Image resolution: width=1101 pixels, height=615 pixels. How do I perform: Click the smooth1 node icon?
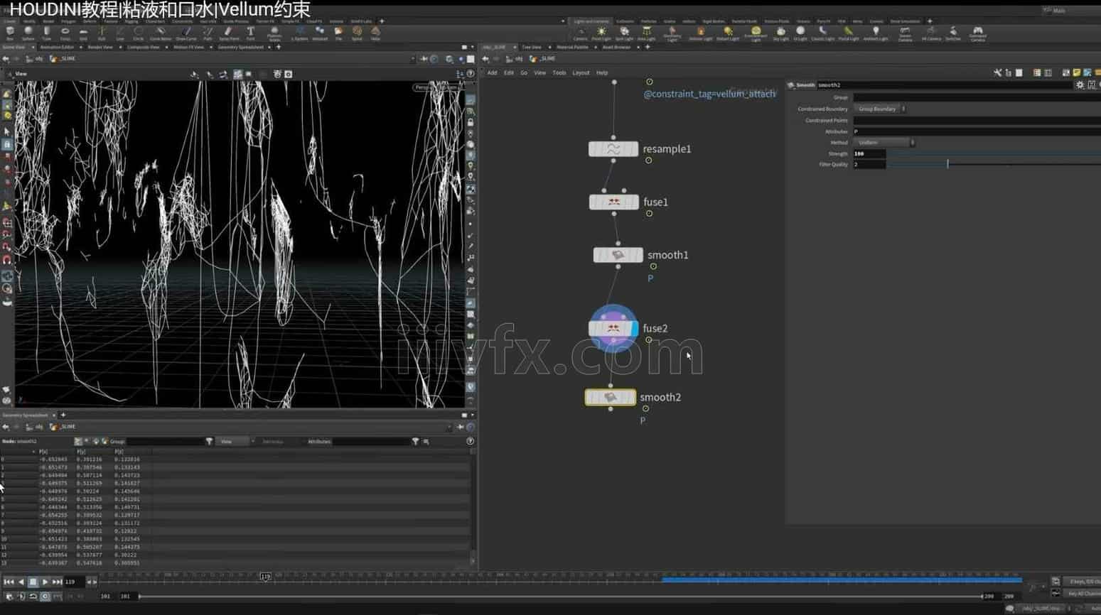(618, 255)
